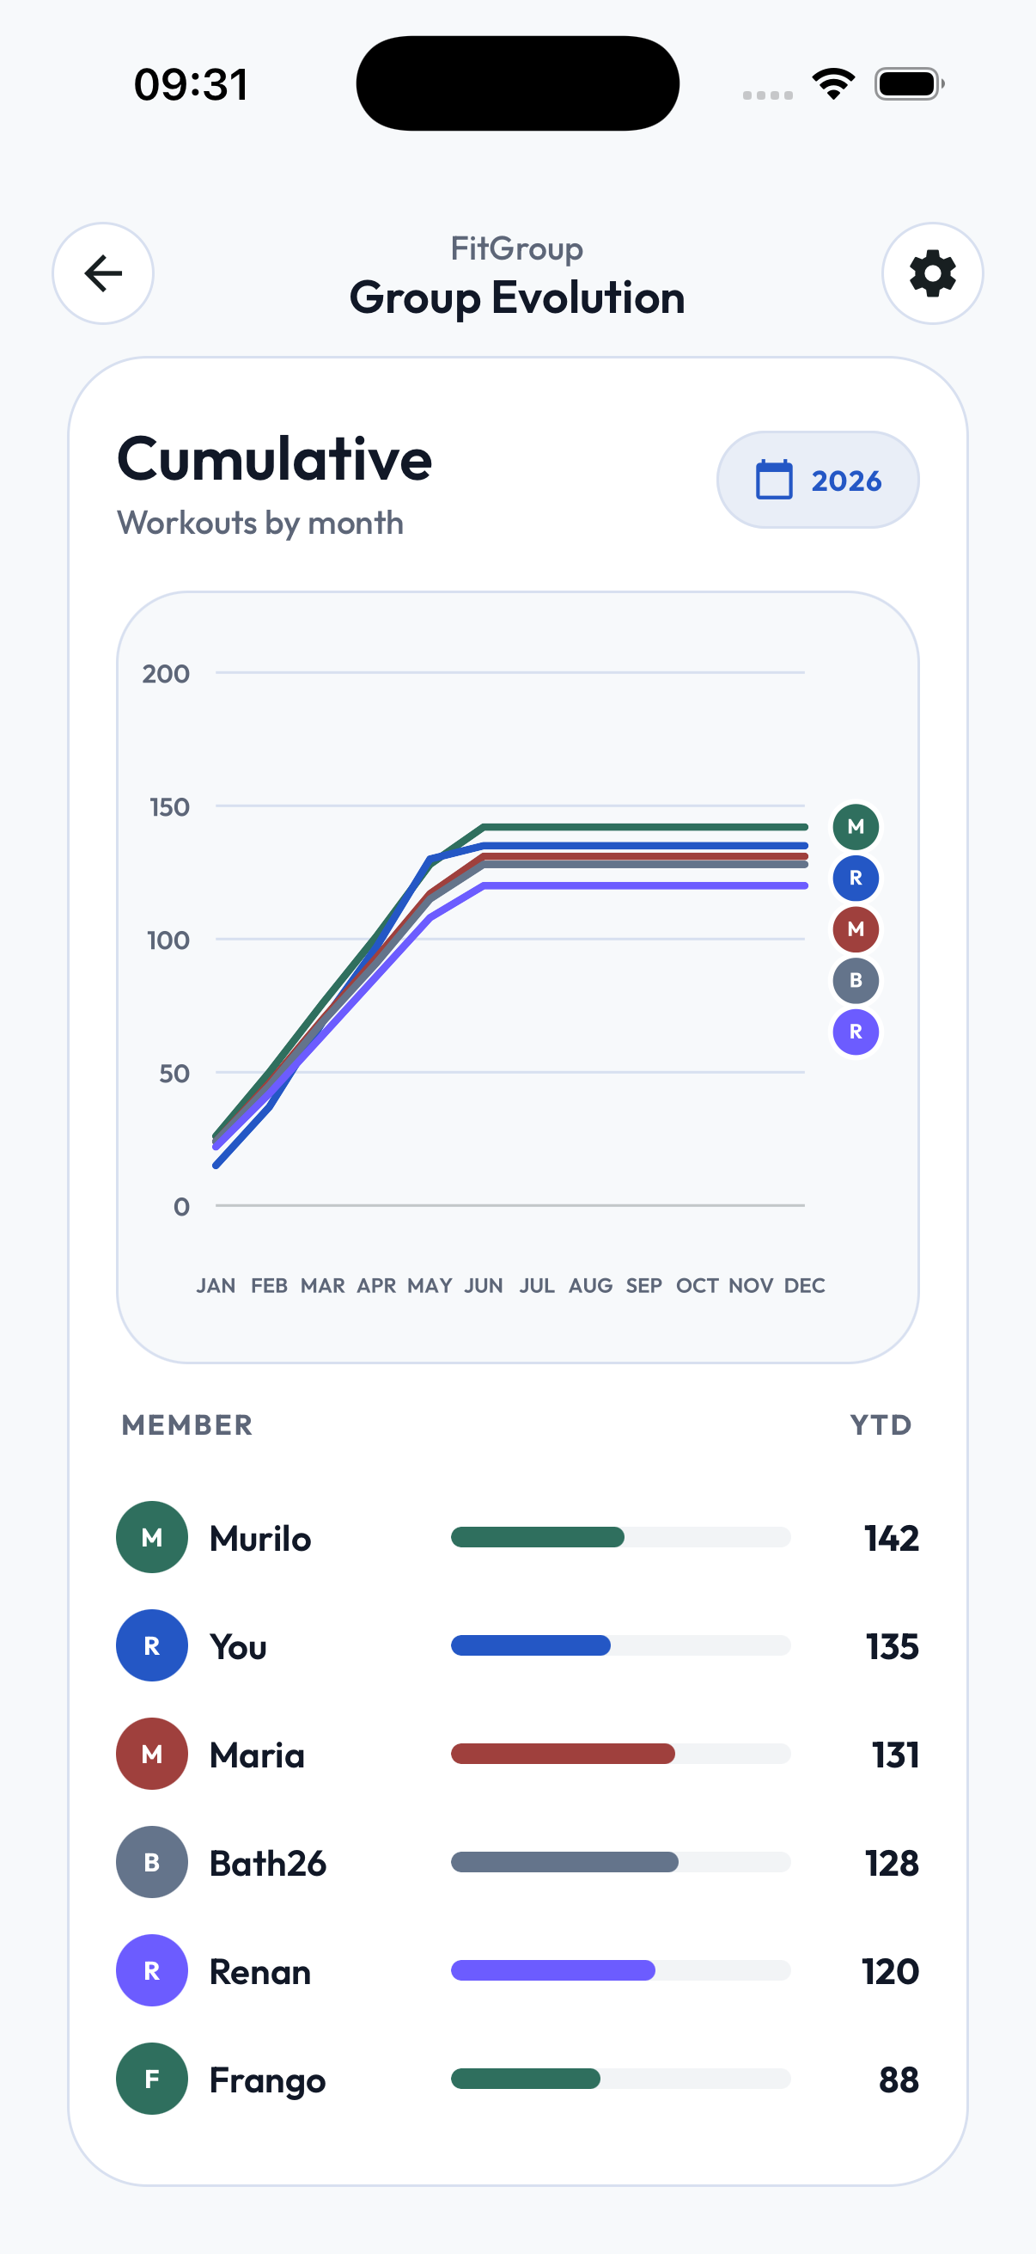Image resolution: width=1036 pixels, height=2254 pixels.
Task: Tap the MEMBER column header
Action: click(x=187, y=1424)
